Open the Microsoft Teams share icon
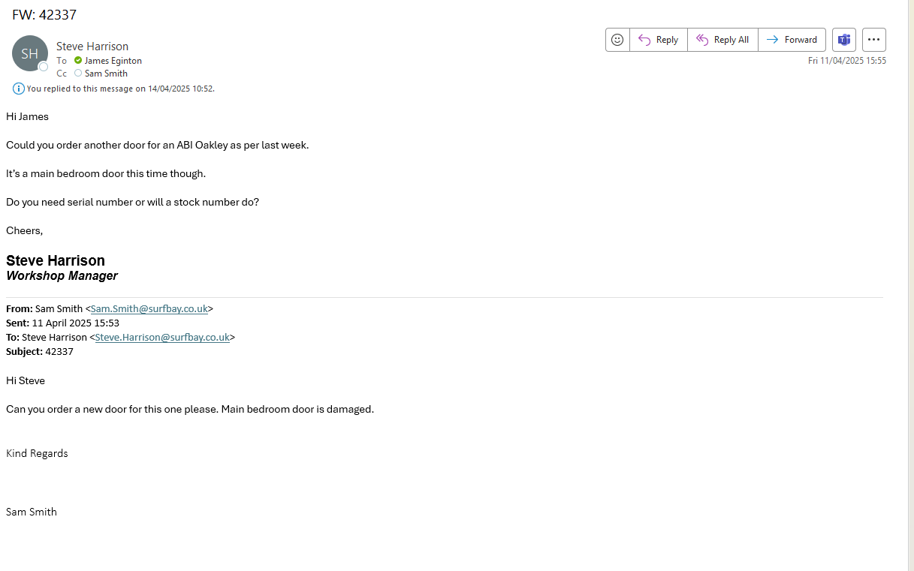The image size is (914, 571). coord(844,40)
